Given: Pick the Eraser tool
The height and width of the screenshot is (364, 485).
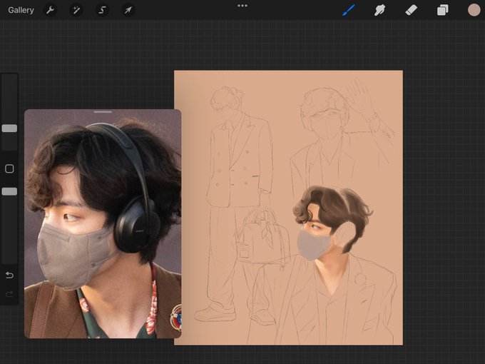Looking at the screenshot, I should 411,10.
